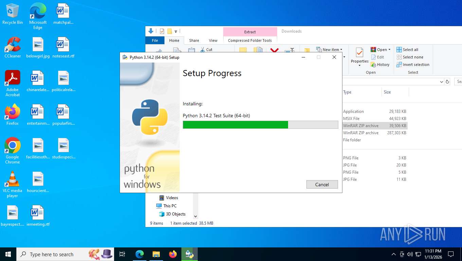The image size is (462, 261).
Task: Click Invert selection in ribbon
Action: (413, 65)
